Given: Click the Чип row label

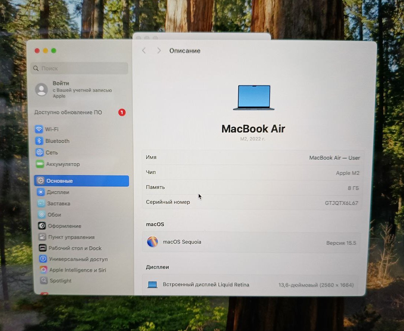Looking at the screenshot, I should click(151, 172).
